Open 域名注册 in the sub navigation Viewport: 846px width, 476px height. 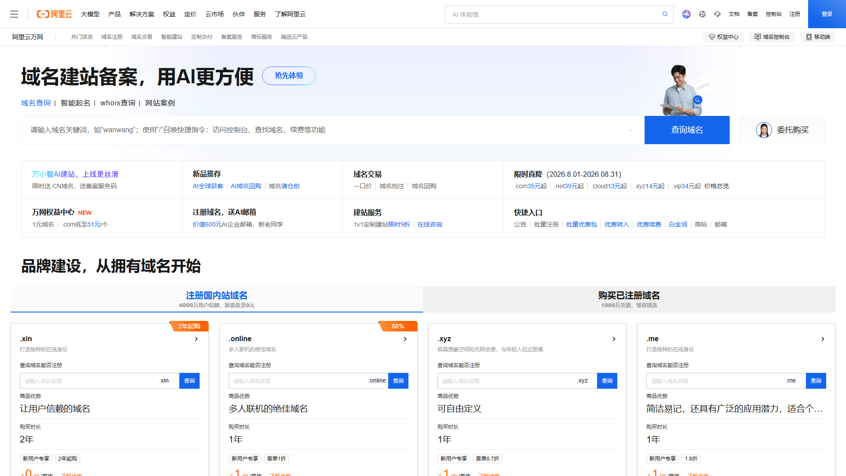tap(112, 37)
